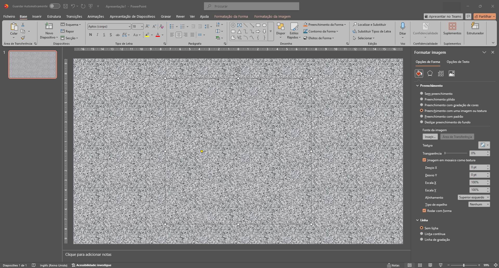Select Preenchimento com padrão option
Screen dimensions: 499x268
422,116
